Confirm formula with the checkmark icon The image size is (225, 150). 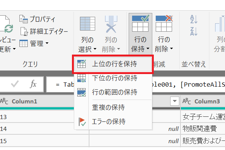pos(15,84)
